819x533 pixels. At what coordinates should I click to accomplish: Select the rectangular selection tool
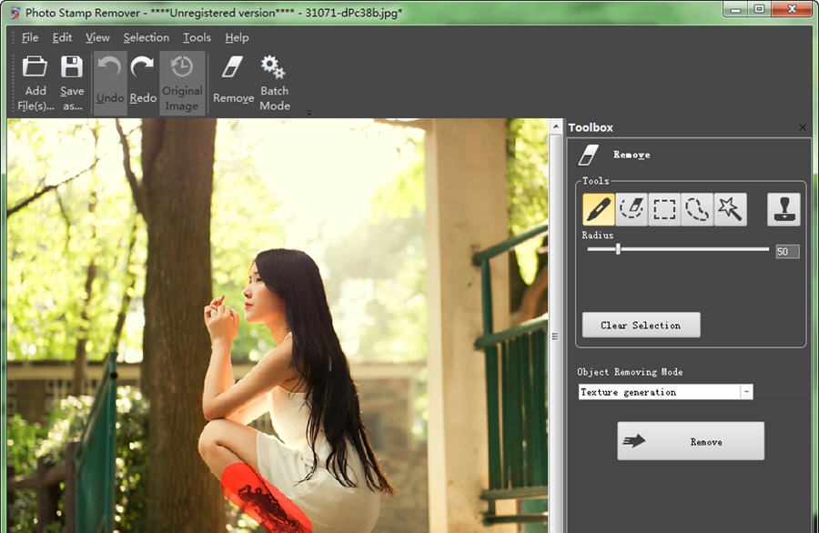point(663,208)
